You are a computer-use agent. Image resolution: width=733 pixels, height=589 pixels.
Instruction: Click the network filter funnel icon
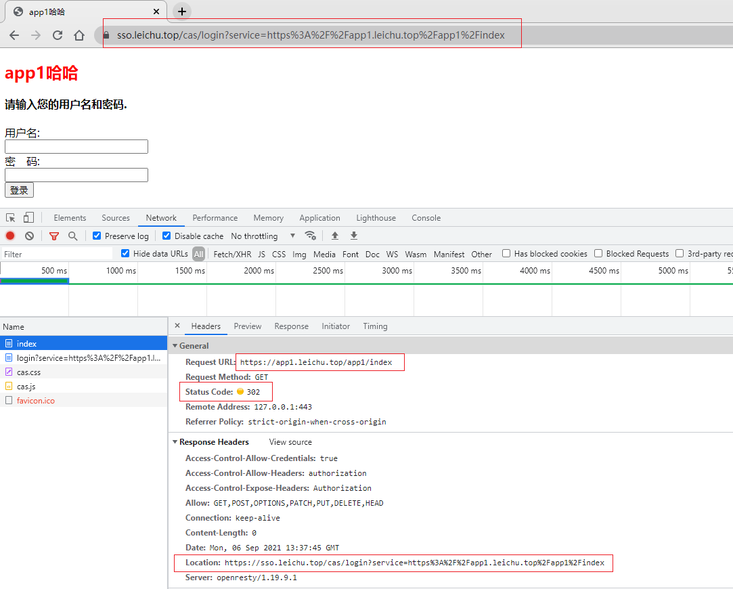point(54,236)
